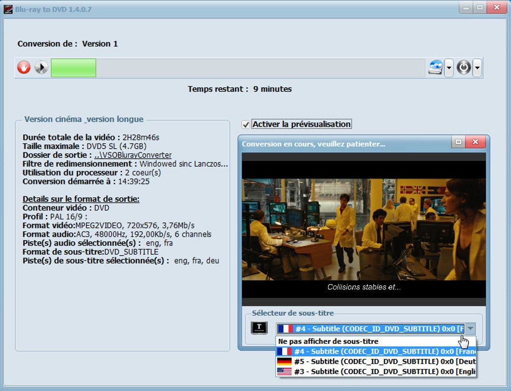This screenshot has height=391, width=511.
Task: Click the Conteneur vidéo : DVD line
Action: click(x=66, y=208)
